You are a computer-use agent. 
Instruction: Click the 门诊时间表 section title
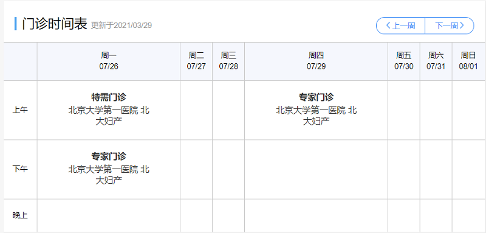(x=54, y=24)
